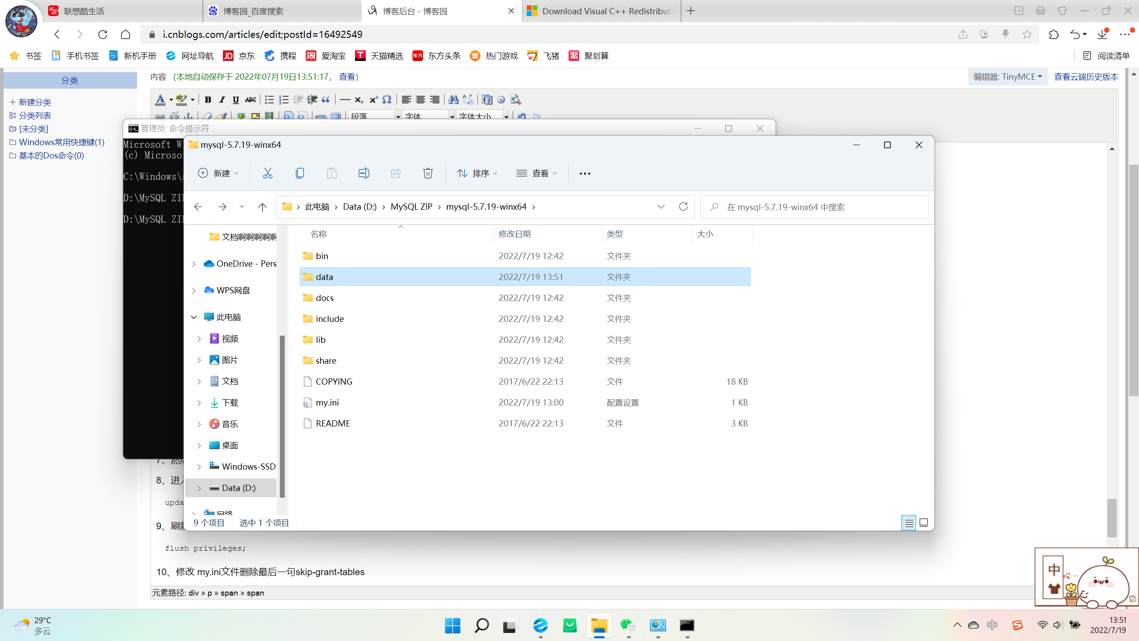Toggle bold formatting in TinyMCE editor
This screenshot has width=1139, height=641.
208,100
